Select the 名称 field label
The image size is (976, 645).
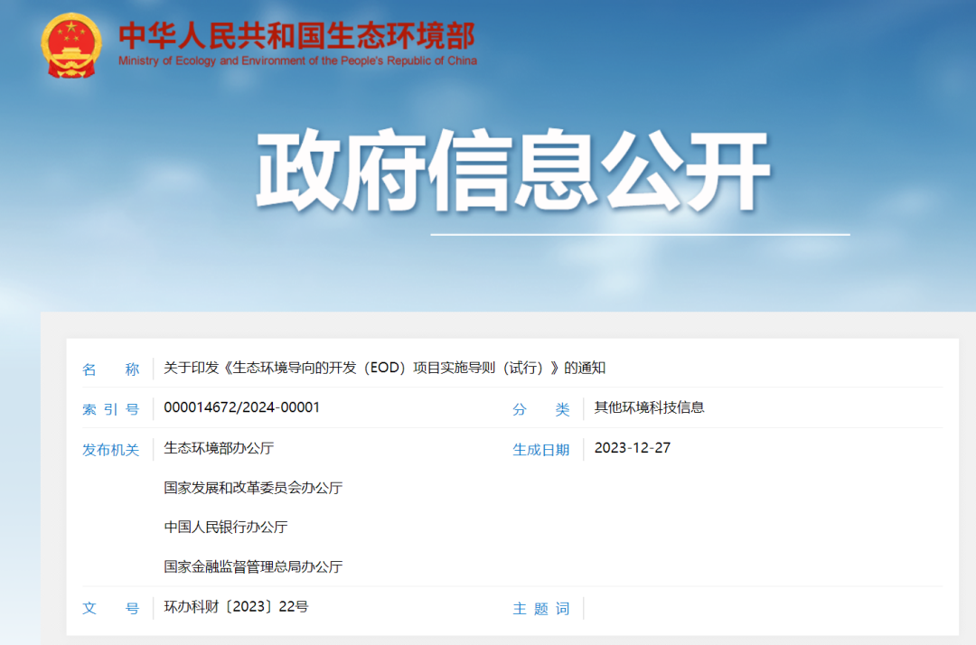click(x=111, y=369)
